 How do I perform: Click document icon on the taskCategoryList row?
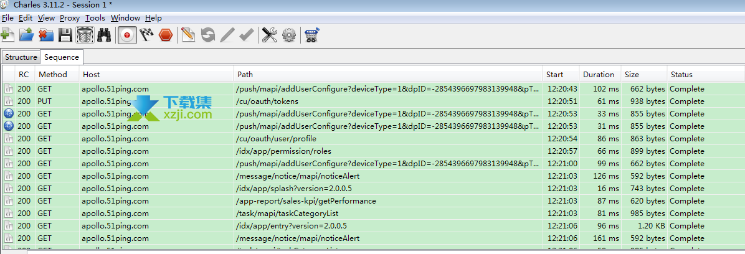tap(9, 213)
